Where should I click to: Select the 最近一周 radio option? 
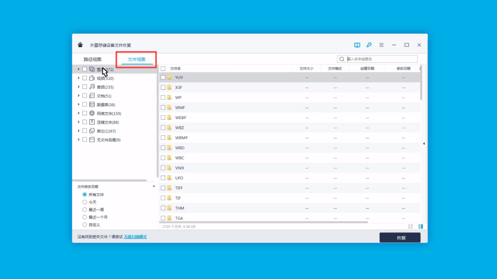(x=85, y=210)
